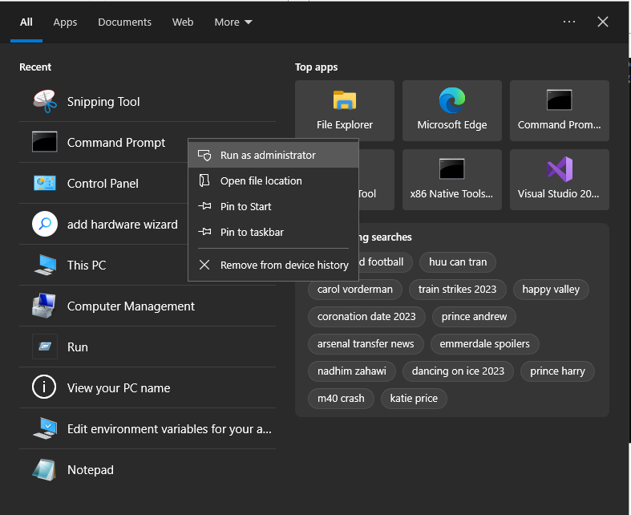Open the Run app icon
631x515 pixels.
[x=45, y=347]
